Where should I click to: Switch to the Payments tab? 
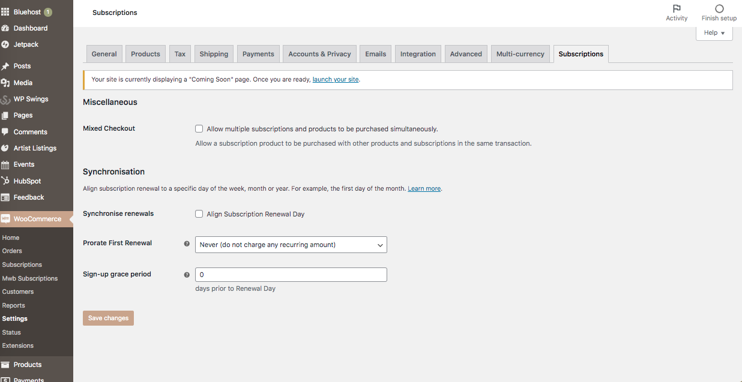[x=258, y=54]
